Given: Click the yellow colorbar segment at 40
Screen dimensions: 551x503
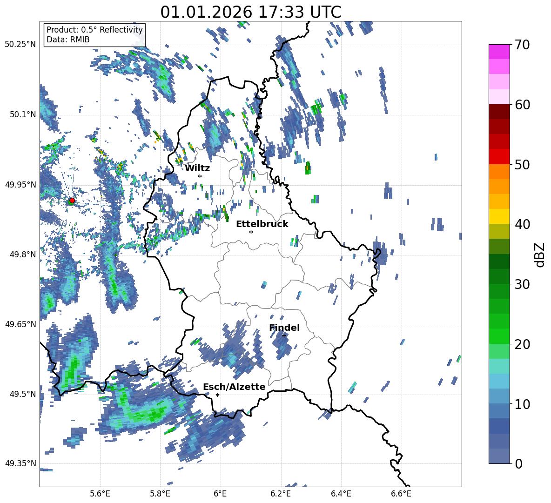Looking at the screenshot, I should (499, 216).
